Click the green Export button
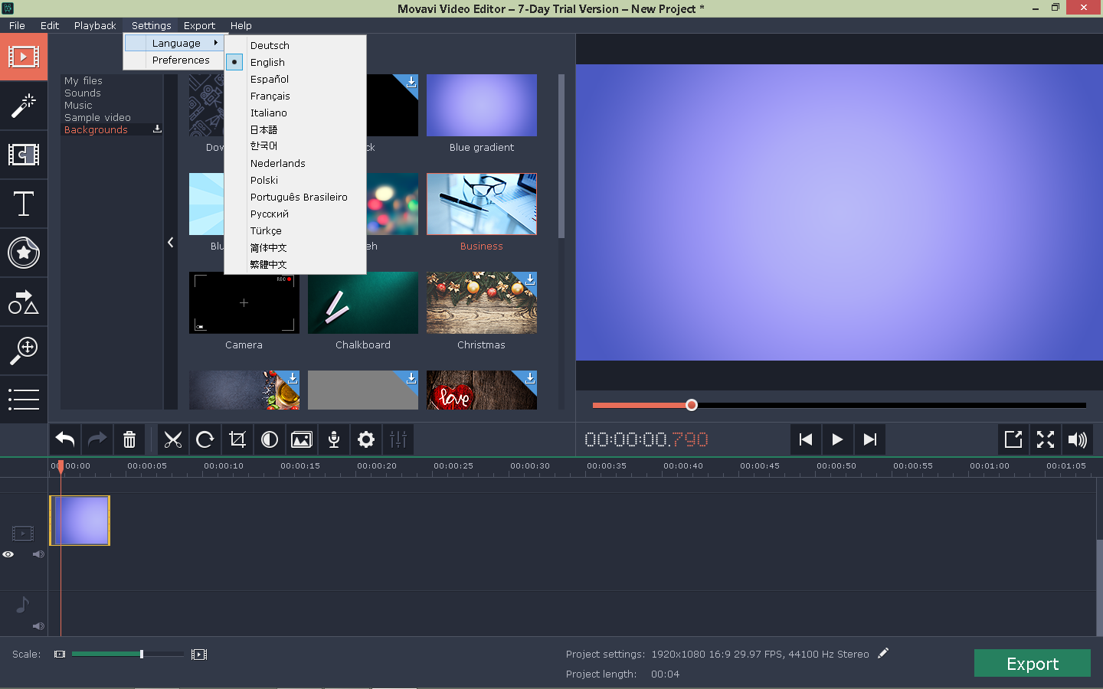Screen dimensions: 1103x689 click(x=1033, y=663)
